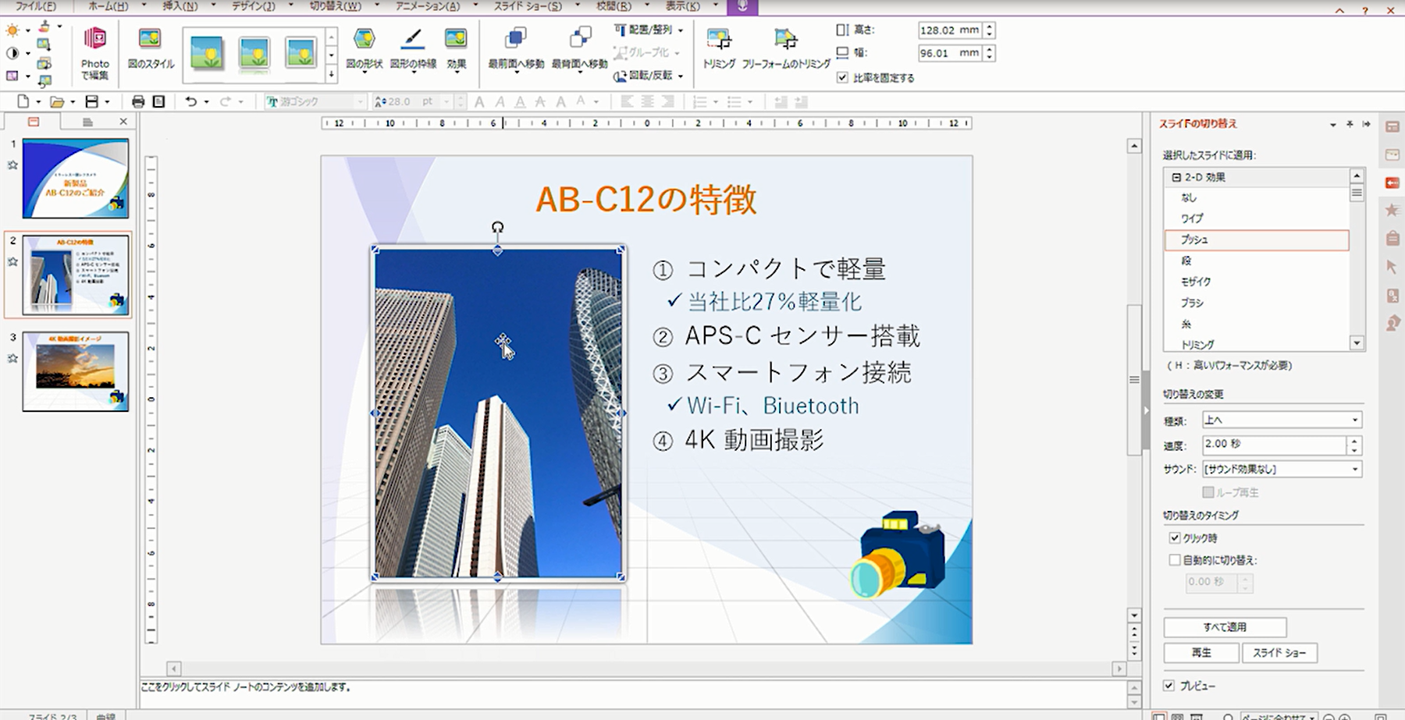Select the Trimming tool icon
Image resolution: width=1405 pixels, height=720 pixels.
pos(718,39)
